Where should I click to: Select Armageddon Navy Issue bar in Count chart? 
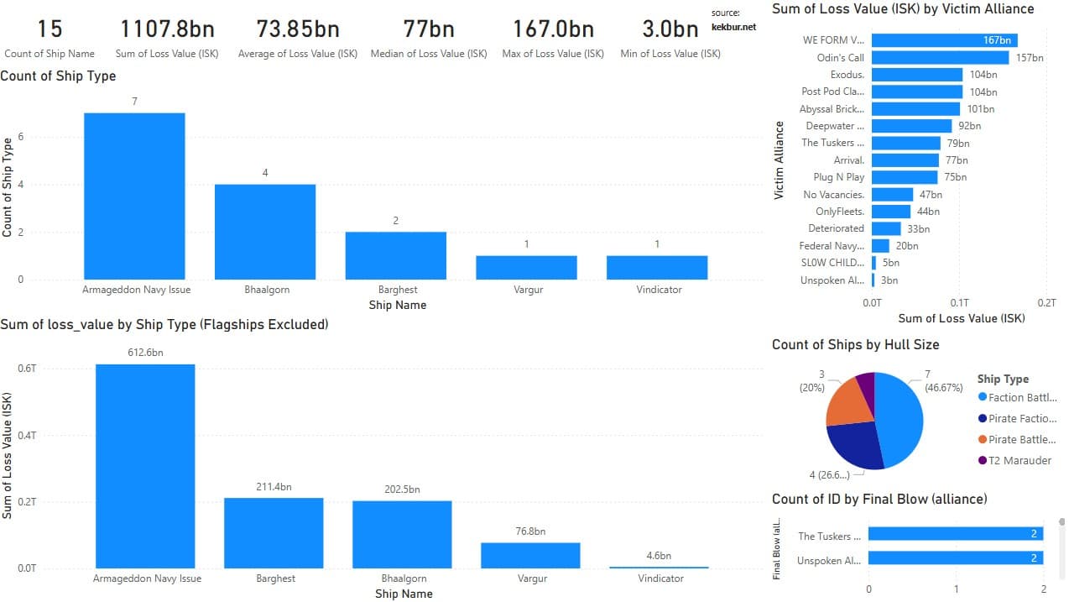(134, 196)
